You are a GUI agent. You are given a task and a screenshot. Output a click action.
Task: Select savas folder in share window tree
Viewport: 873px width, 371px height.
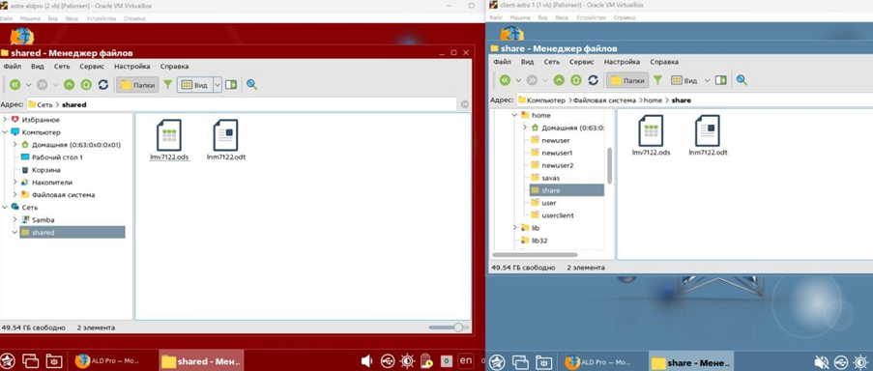545,178
